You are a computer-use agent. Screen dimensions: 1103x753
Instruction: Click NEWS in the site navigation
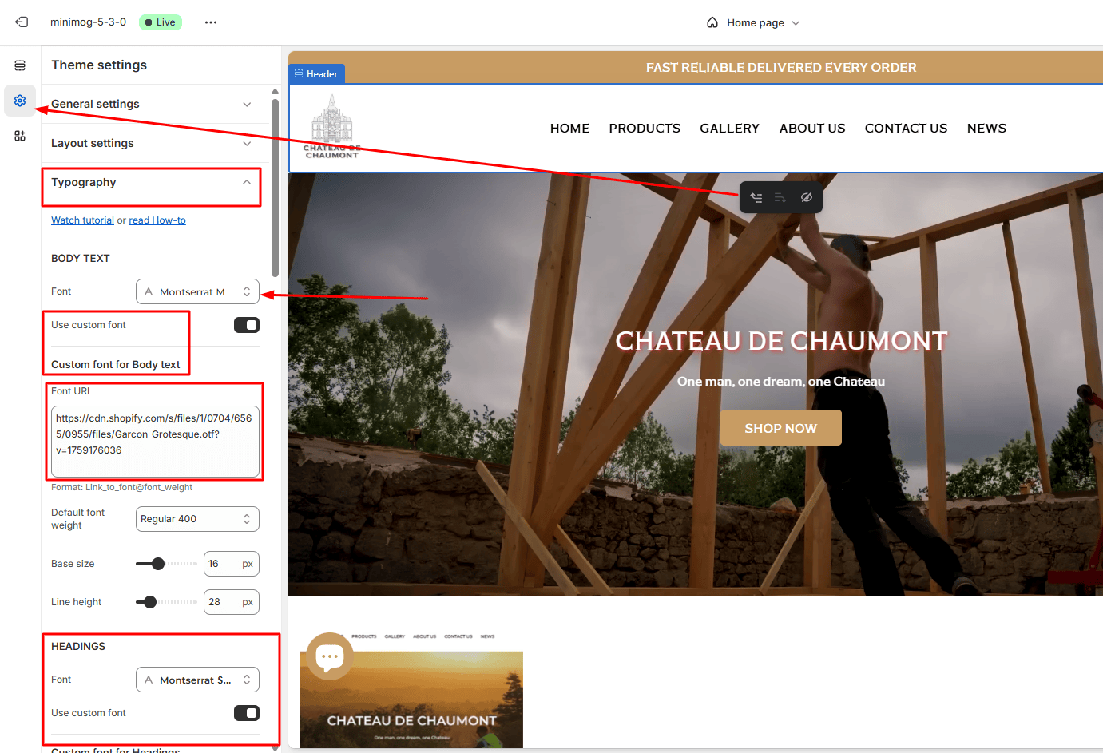[986, 128]
